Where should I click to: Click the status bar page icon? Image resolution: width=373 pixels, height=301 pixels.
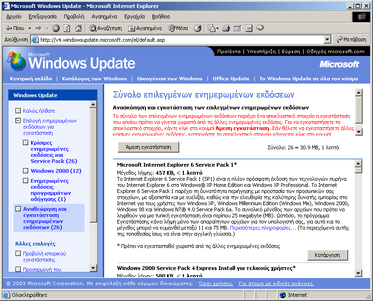pyautogui.click(x=6, y=295)
